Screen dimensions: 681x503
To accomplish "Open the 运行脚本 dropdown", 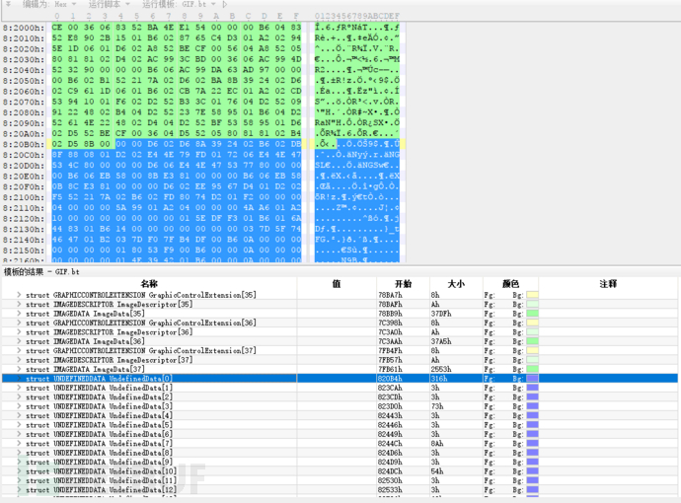I will click(110, 4).
